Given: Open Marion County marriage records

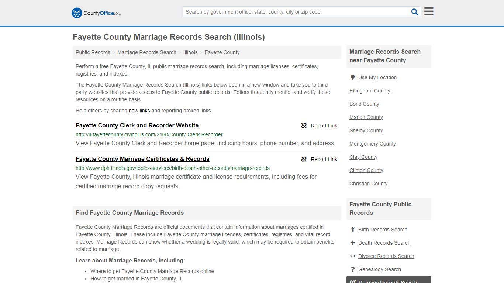Looking at the screenshot, I should click(x=366, y=117).
